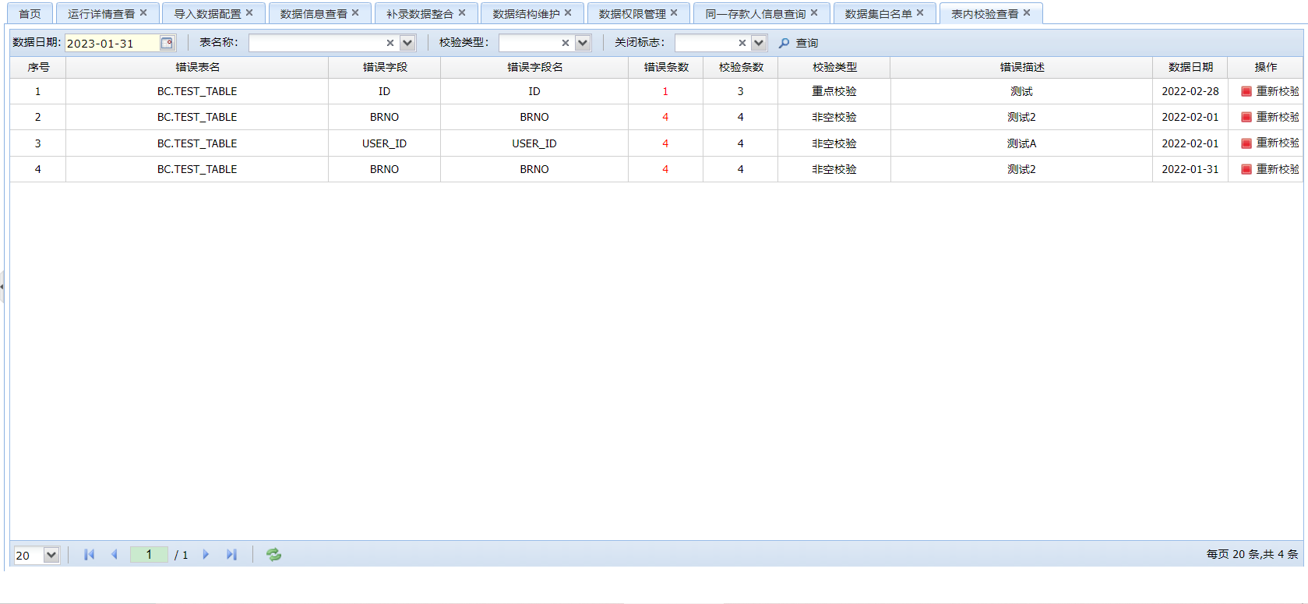Open the page size dropdown showing 20
Image resolution: width=1308 pixels, height=604 pixels.
point(51,555)
